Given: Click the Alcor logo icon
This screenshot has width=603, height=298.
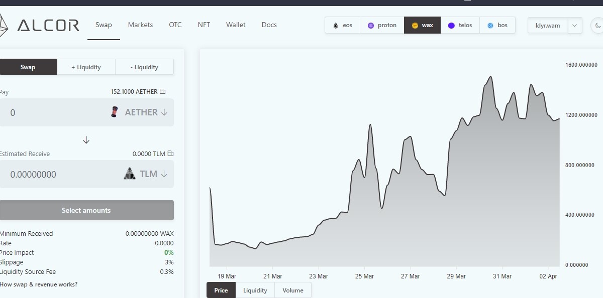Looking at the screenshot, I should tap(4, 25).
